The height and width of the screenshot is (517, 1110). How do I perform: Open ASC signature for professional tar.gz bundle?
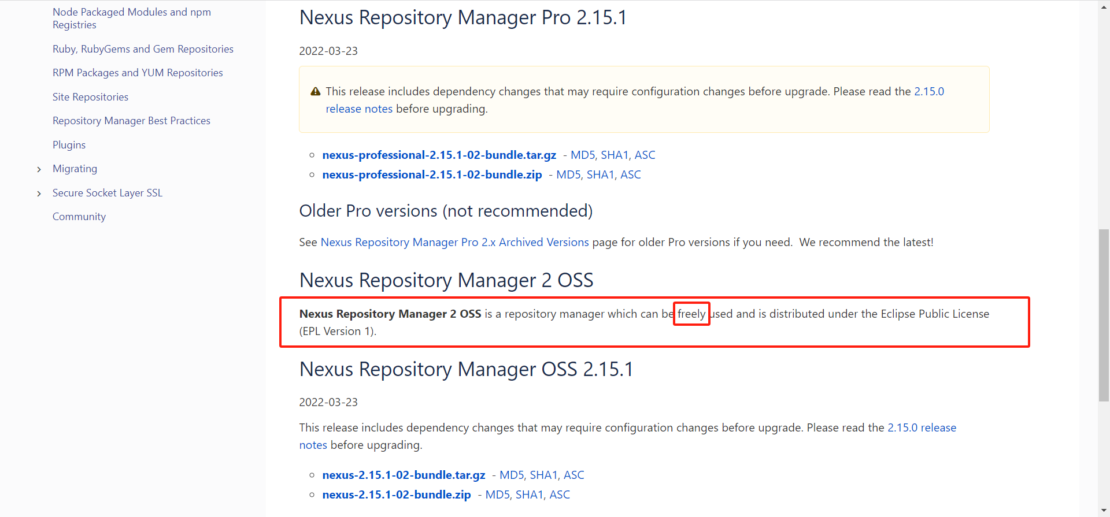[x=645, y=155]
